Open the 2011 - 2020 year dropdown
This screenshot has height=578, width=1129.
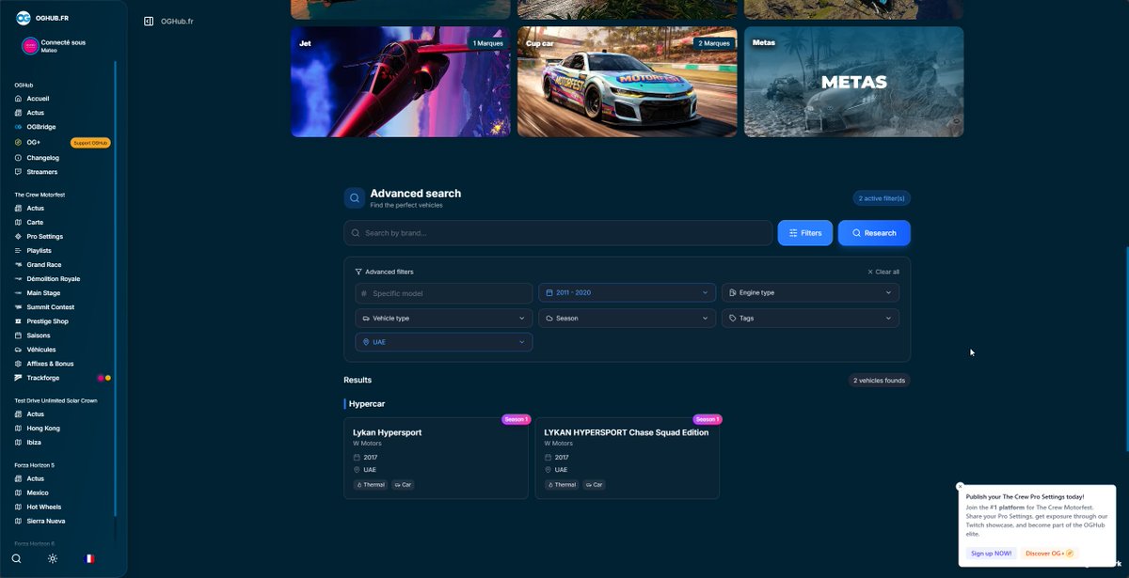click(626, 293)
